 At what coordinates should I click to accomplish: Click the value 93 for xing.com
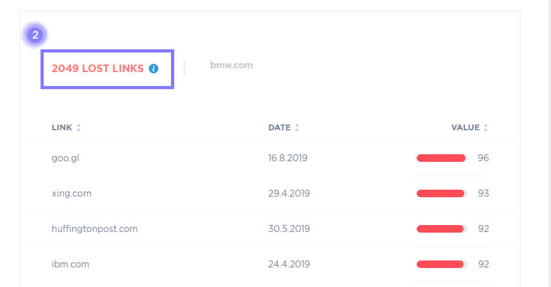point(483,193)
